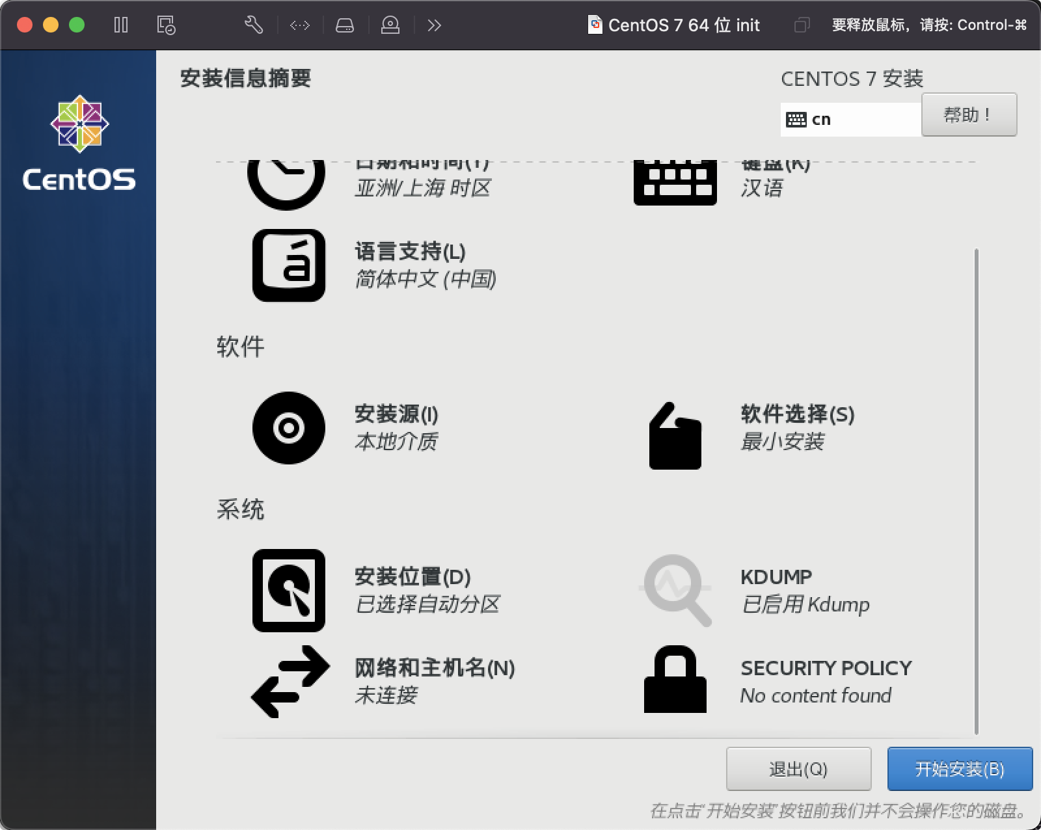Click the Keyboard layout icon

click(675, 182)
